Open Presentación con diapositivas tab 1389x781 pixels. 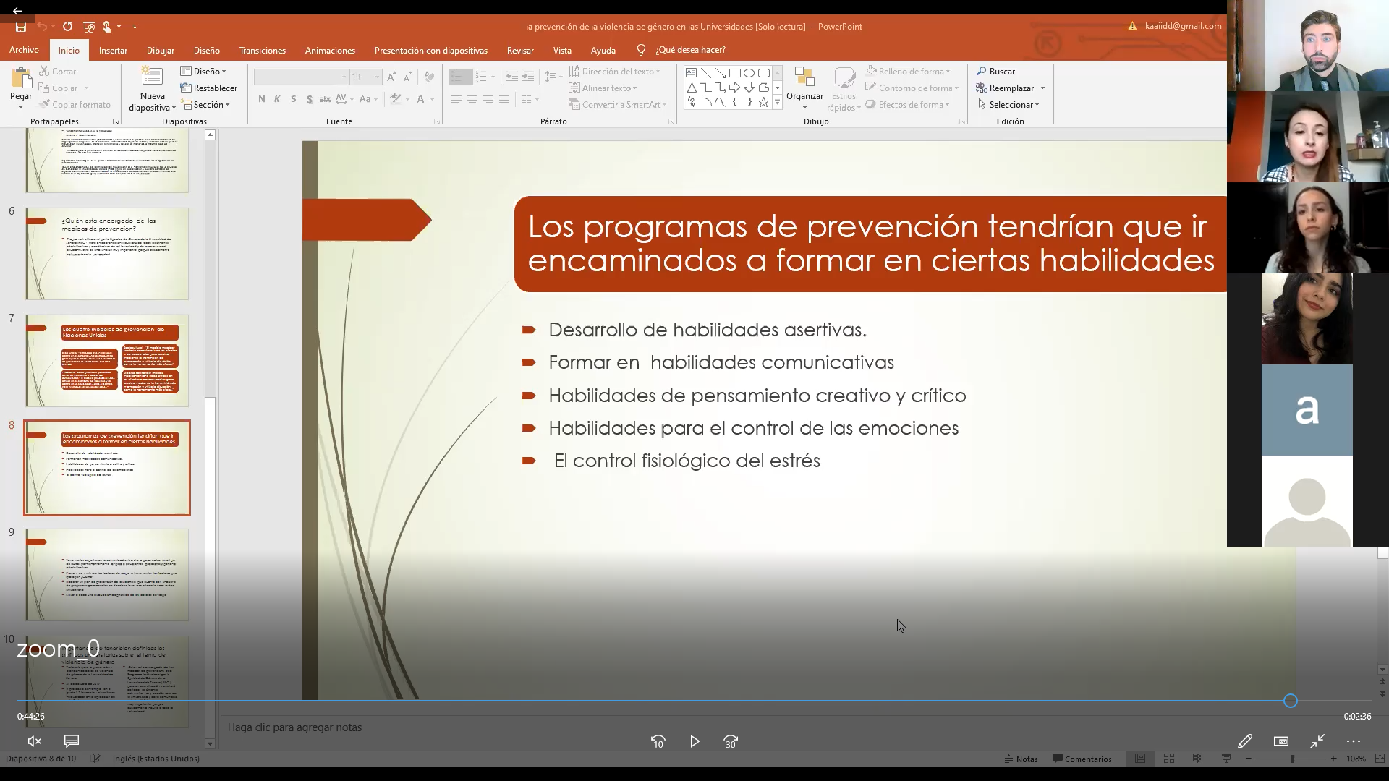[x=431, y=51]
